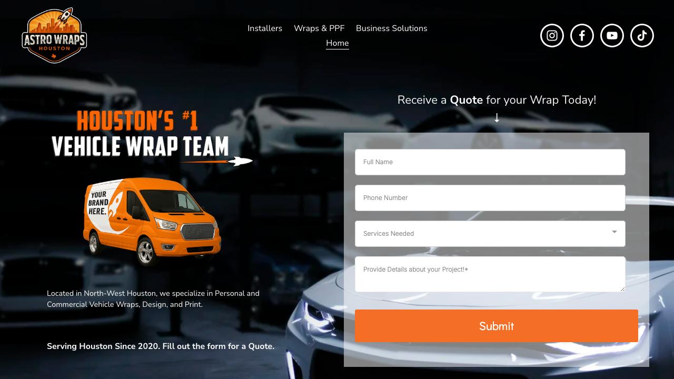The image size is (674, 379).
Task: Click the textarea resize handle
Action: click(x=623, y=290)
